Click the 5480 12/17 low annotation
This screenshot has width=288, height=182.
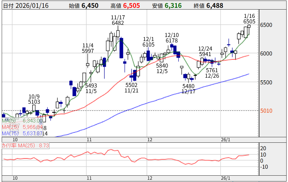click(x=188, y=89)
